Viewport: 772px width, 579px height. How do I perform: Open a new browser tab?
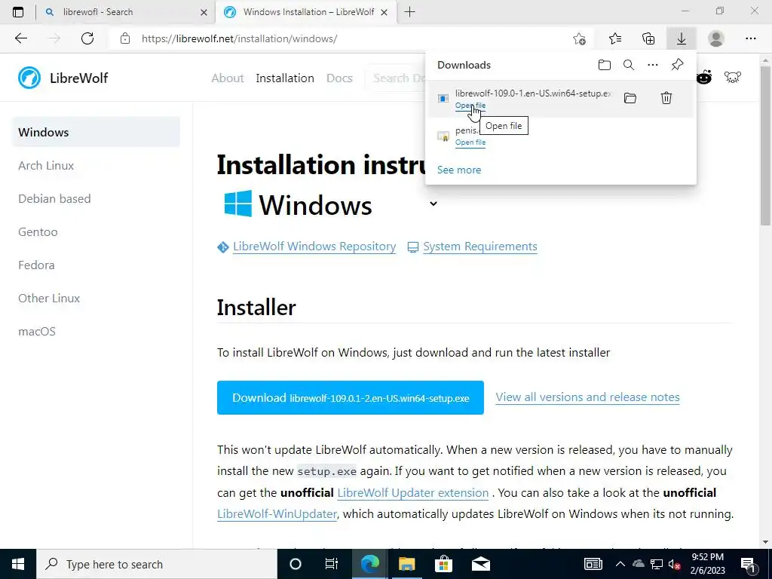point(409,12)
